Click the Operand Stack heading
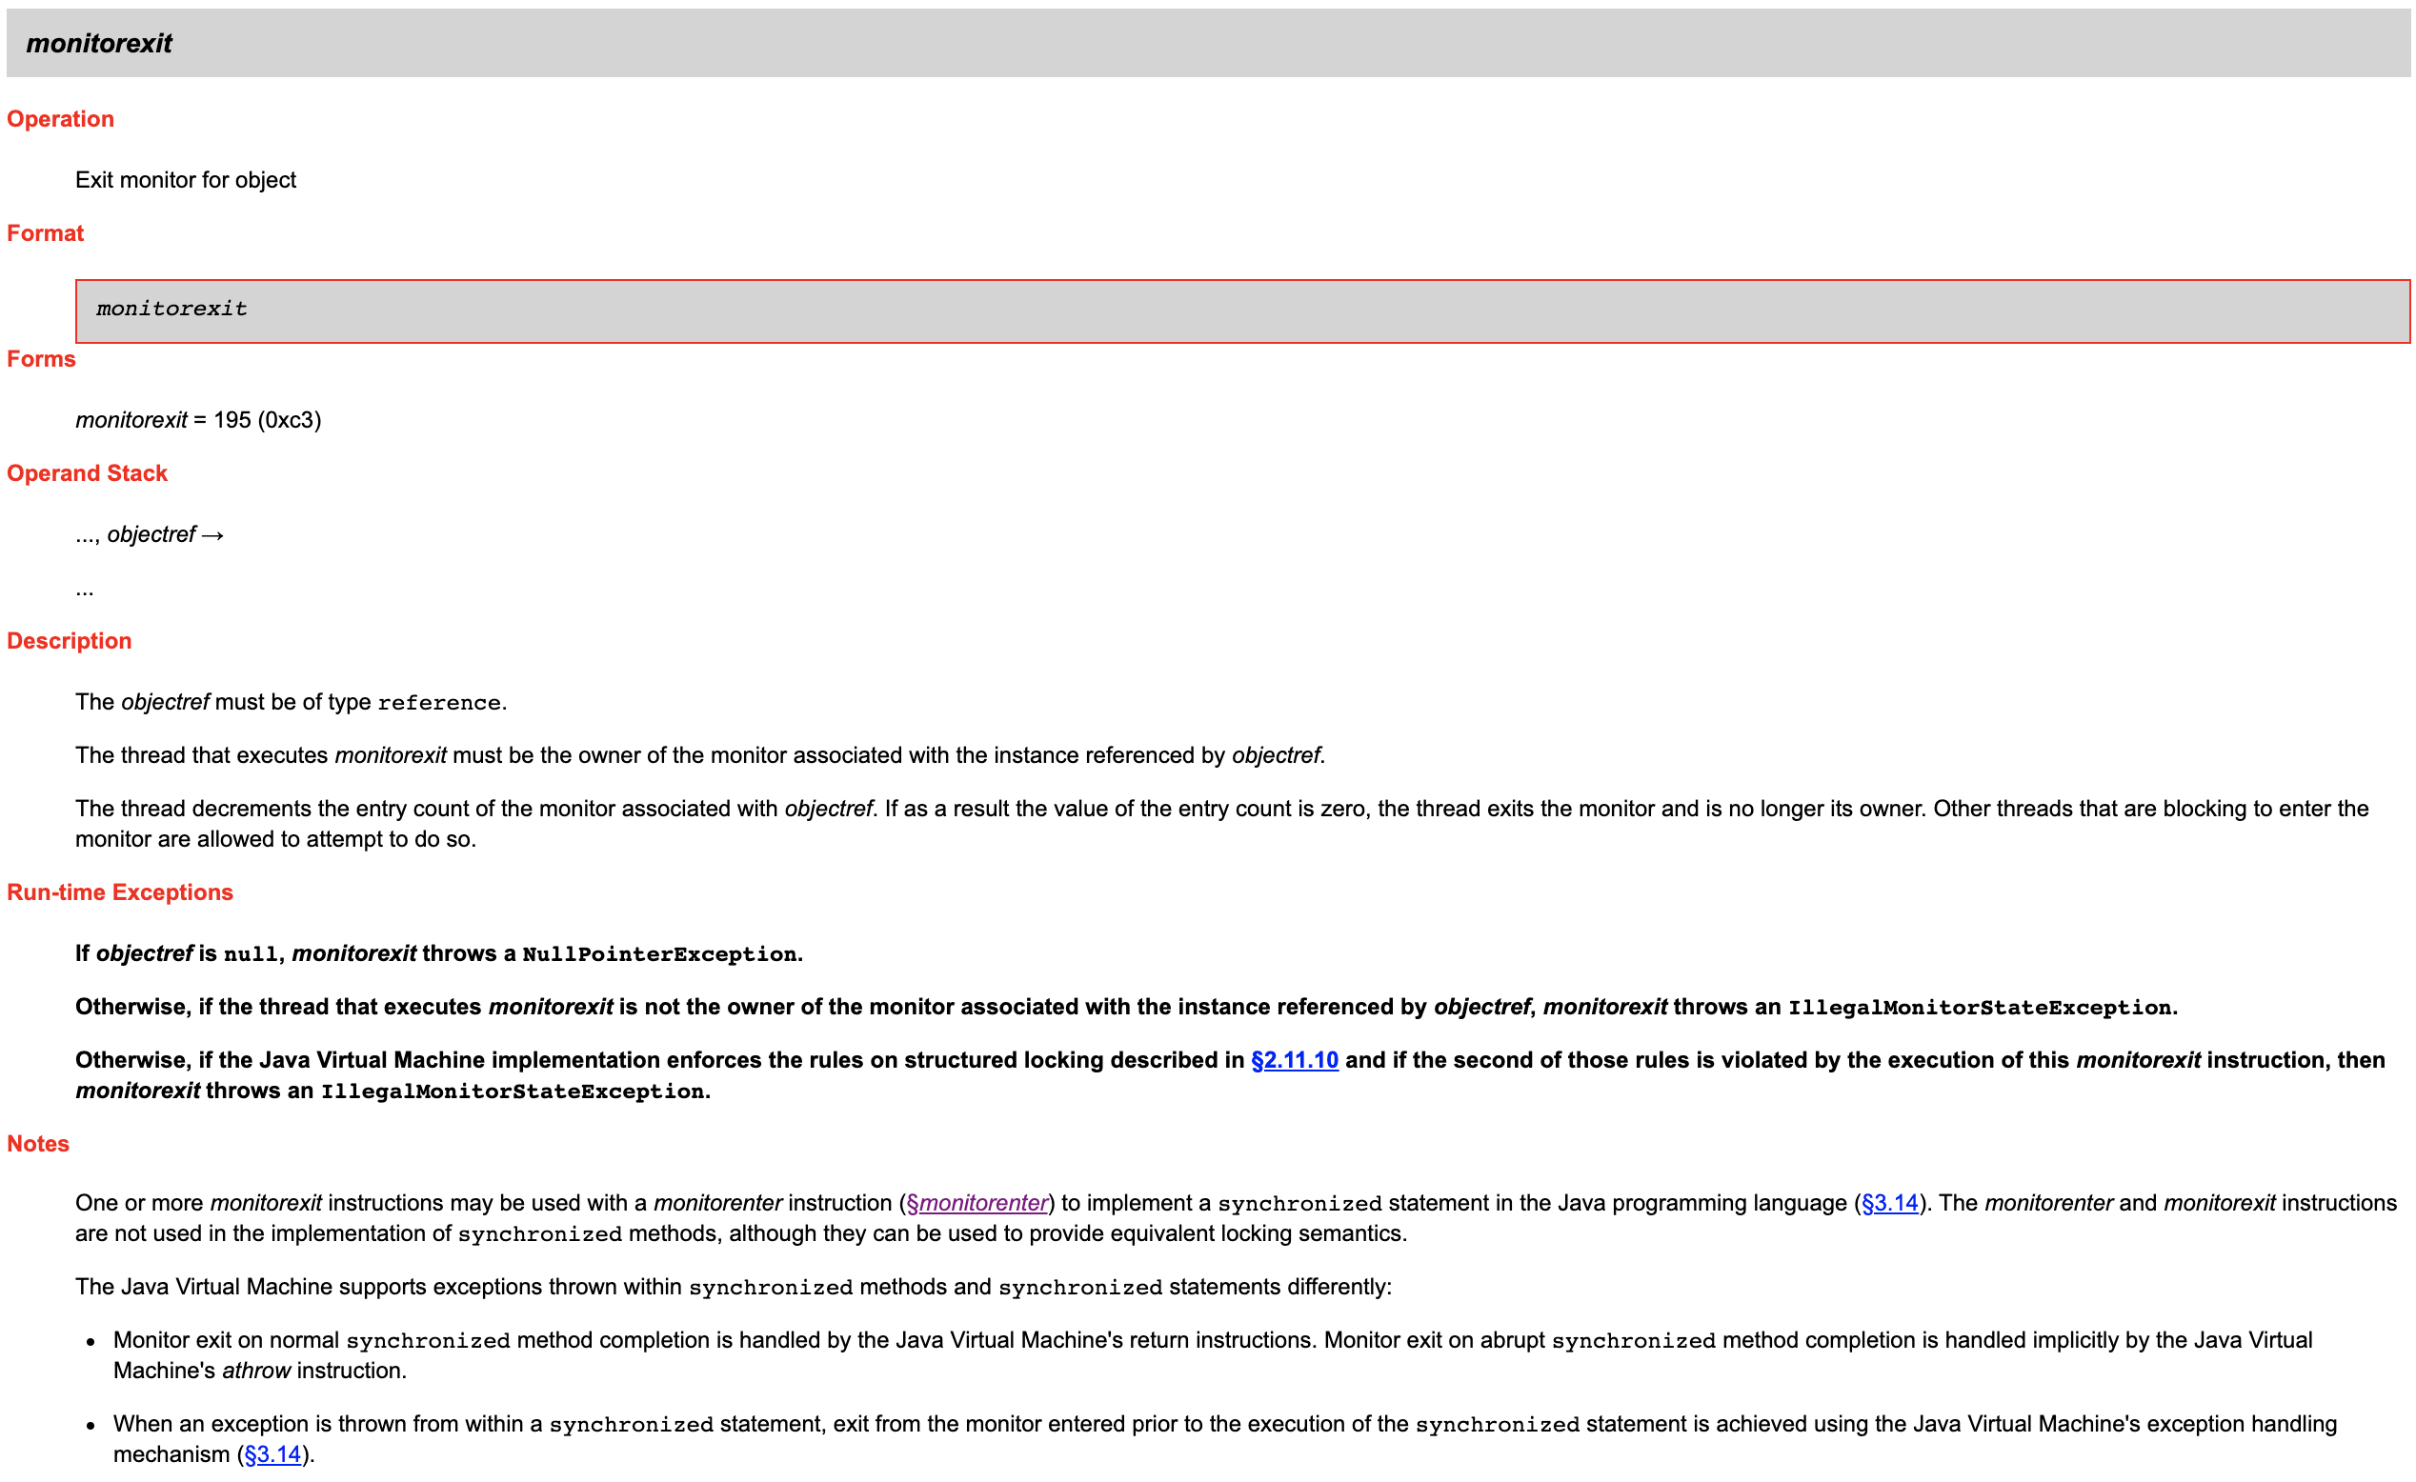 click(x=88, y=473)
